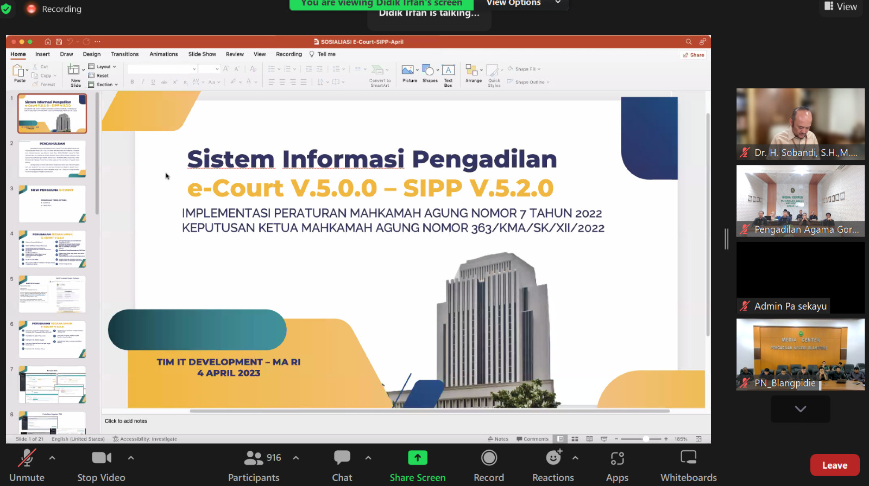
Task: Select slide 4 thumbnail in the panel
Action: click(52, 249)
